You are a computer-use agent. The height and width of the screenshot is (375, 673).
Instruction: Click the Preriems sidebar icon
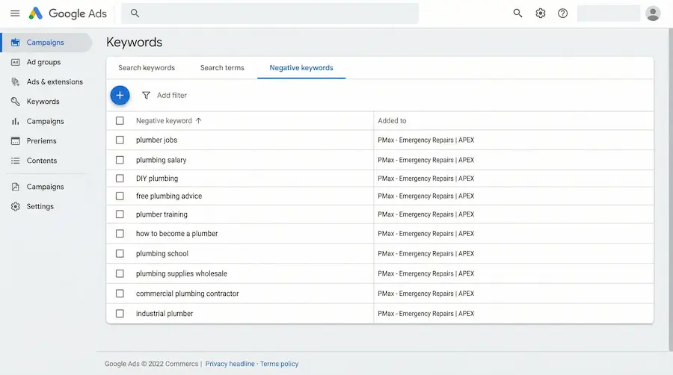pyautogui.click(x=16, y=141)
